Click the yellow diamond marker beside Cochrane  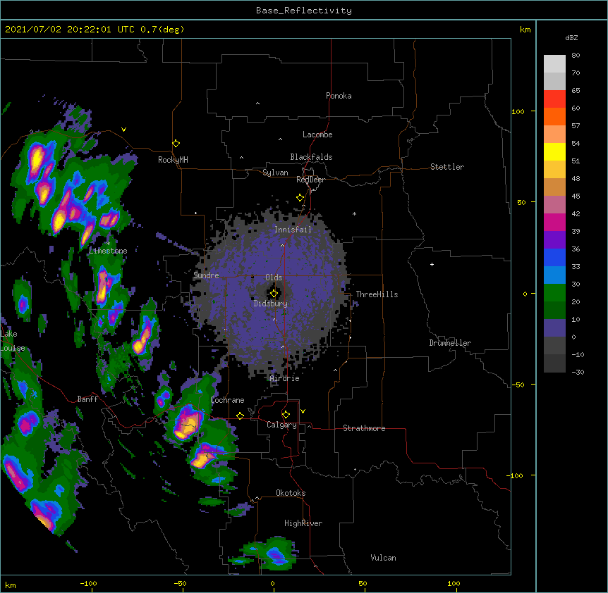pos(240,416)
